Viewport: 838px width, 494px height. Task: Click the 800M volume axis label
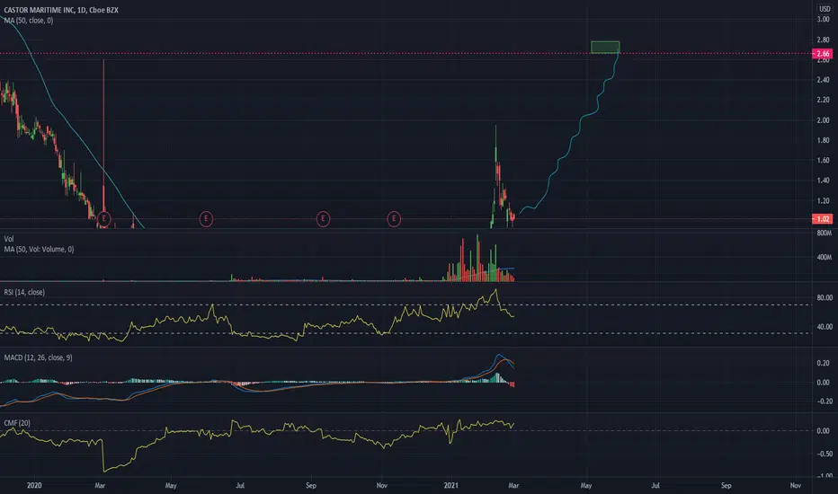(825, 233)
